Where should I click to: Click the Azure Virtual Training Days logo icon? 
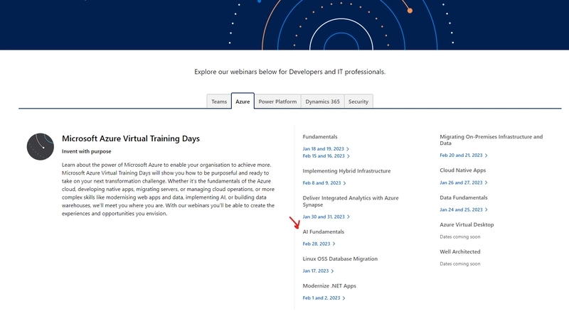[41, 146]
